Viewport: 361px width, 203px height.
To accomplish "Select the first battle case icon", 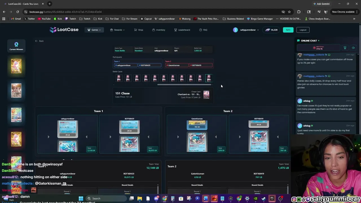I will tap(119, 78).
